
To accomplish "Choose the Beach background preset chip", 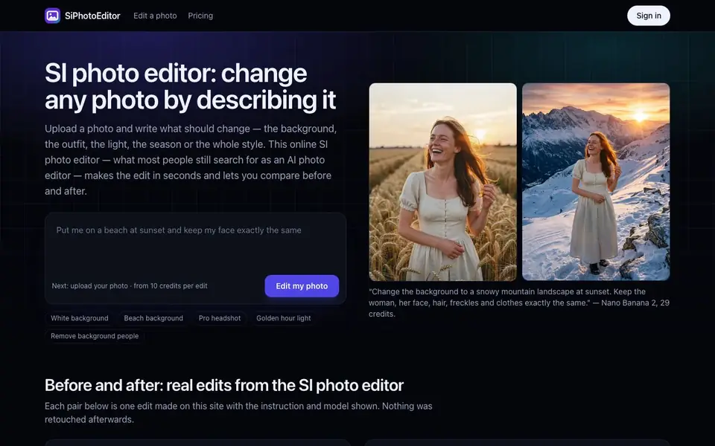I will click(153, 318).
